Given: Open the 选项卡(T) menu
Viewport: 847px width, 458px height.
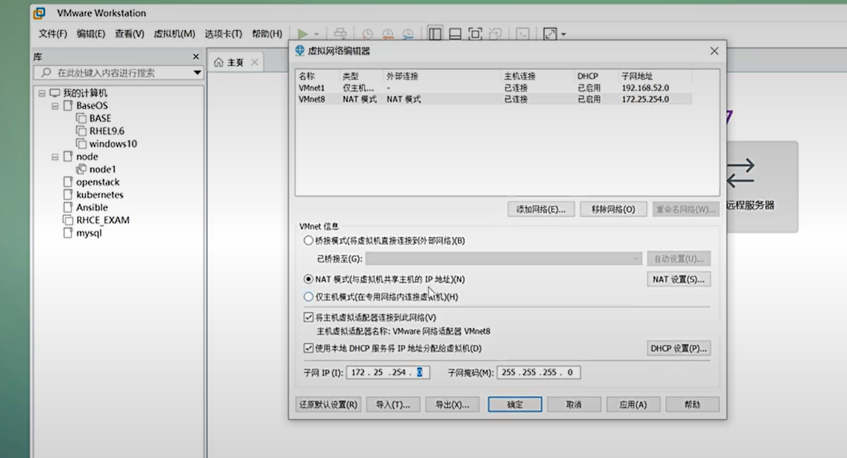Looking at the screenshot, I should tap(223, 34).
